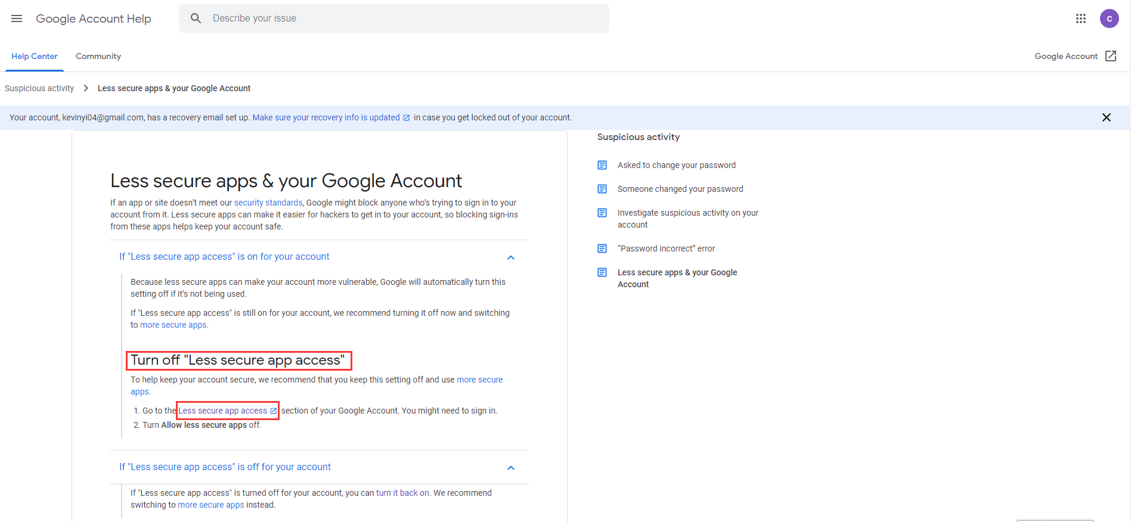Click the Allow less secure apps bold text
Viewport: 1131px width, 522px height.
[204, 425]
